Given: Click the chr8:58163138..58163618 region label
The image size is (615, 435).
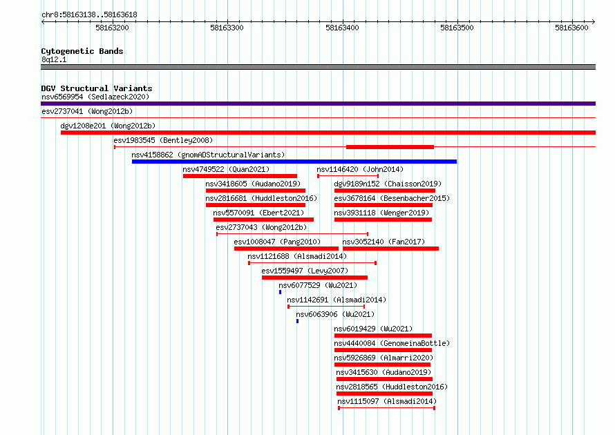Looking at the screenshot, I should (89, 15).
